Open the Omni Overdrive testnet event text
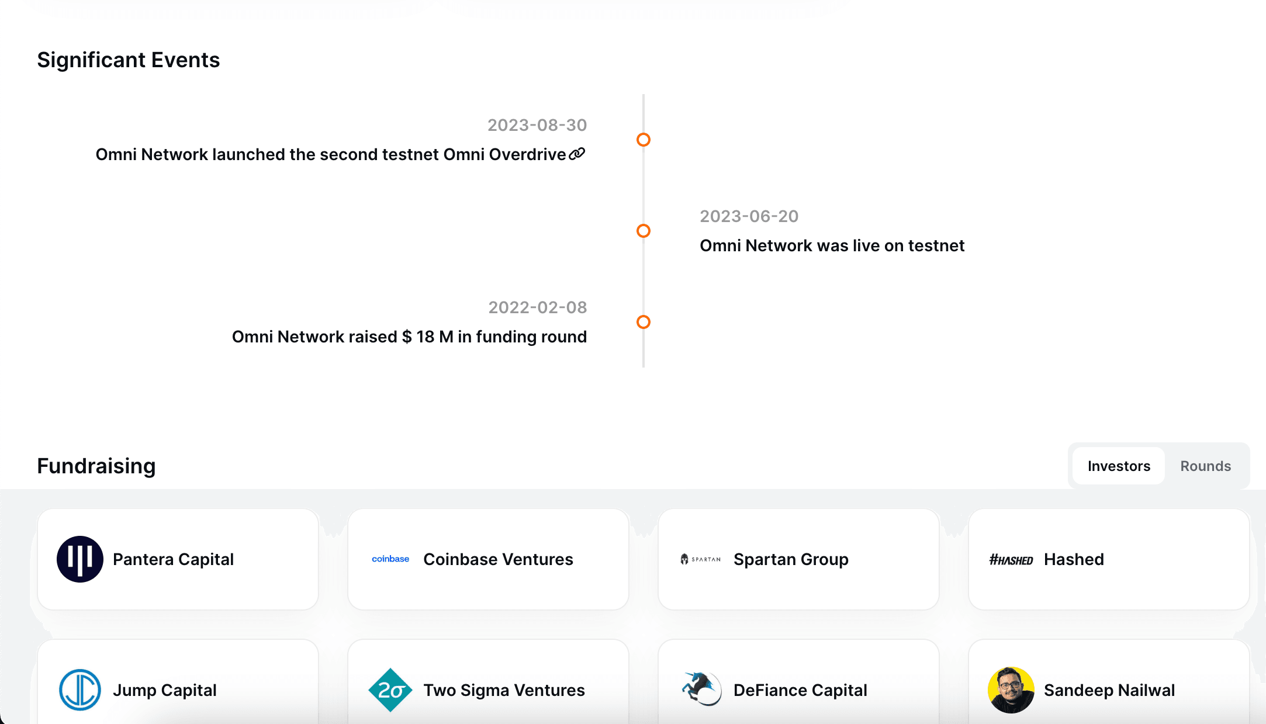 tap(331, 154)
